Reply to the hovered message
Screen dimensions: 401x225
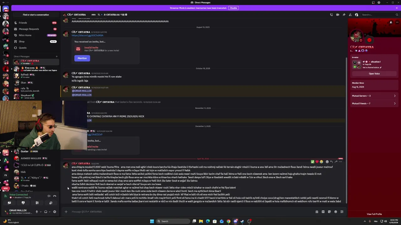pos(331,162)
